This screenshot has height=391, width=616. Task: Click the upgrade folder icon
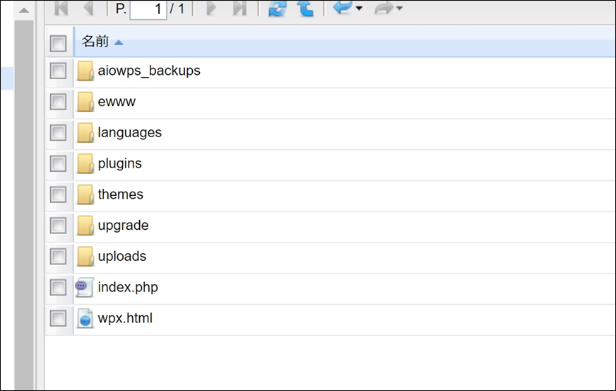click(85, 226)
